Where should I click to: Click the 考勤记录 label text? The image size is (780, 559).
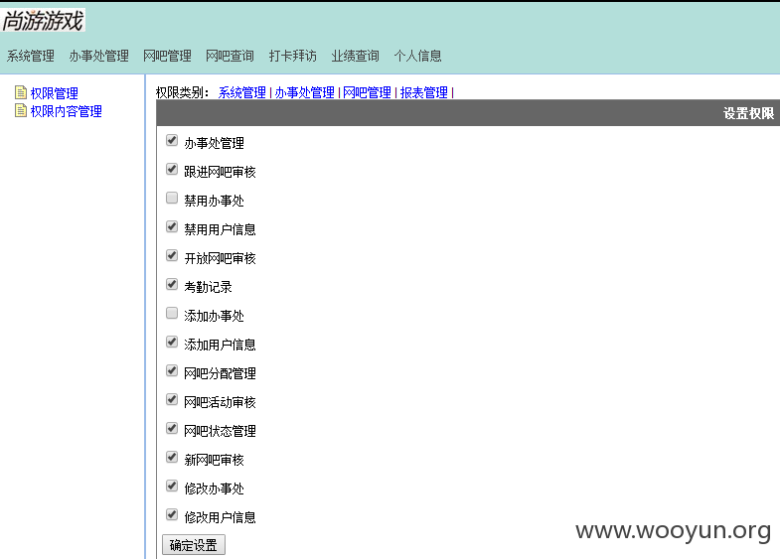(x=208, y=287)
